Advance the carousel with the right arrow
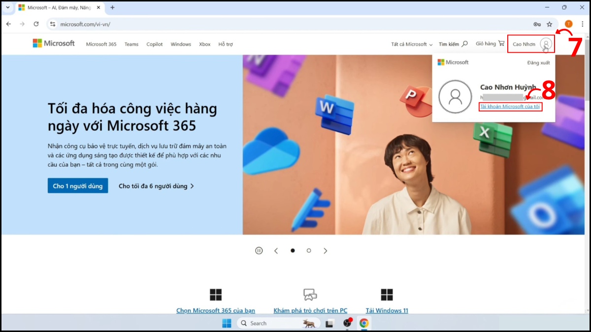The height and width of the screenshot is (332, 591). point(326,250)
